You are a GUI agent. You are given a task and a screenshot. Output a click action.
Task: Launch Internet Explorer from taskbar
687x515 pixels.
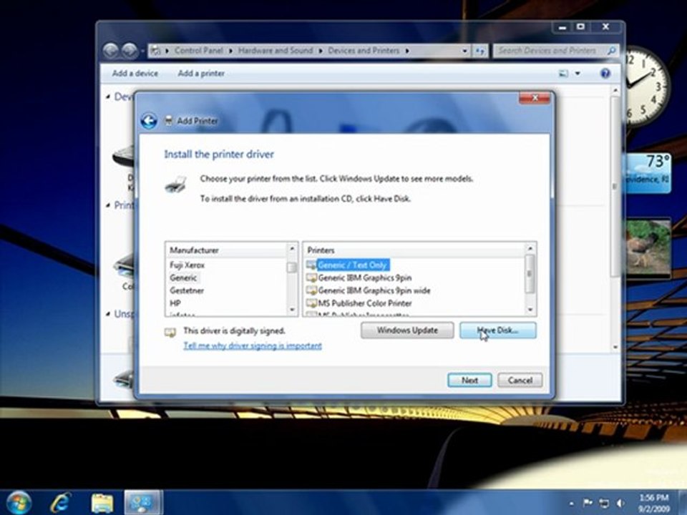click(x=60, y=502)
